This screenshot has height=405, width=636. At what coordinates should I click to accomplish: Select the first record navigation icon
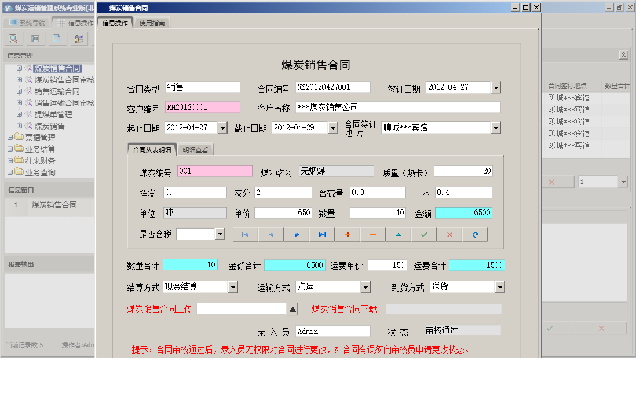tap(245, 234)
